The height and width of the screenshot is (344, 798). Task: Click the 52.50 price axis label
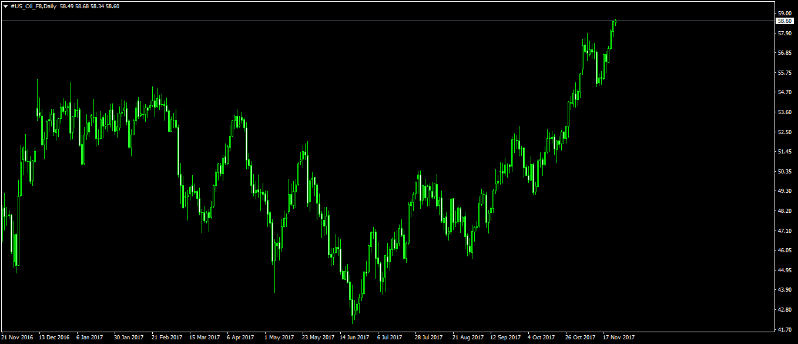[784, 132]
